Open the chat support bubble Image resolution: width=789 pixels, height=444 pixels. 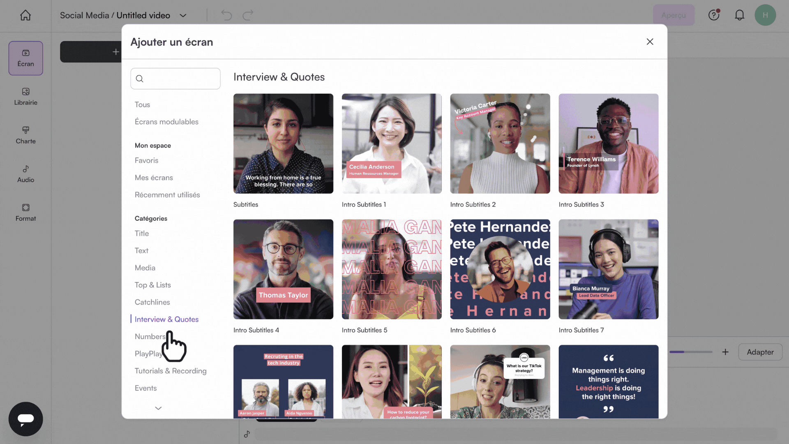(x=25, y=419)
